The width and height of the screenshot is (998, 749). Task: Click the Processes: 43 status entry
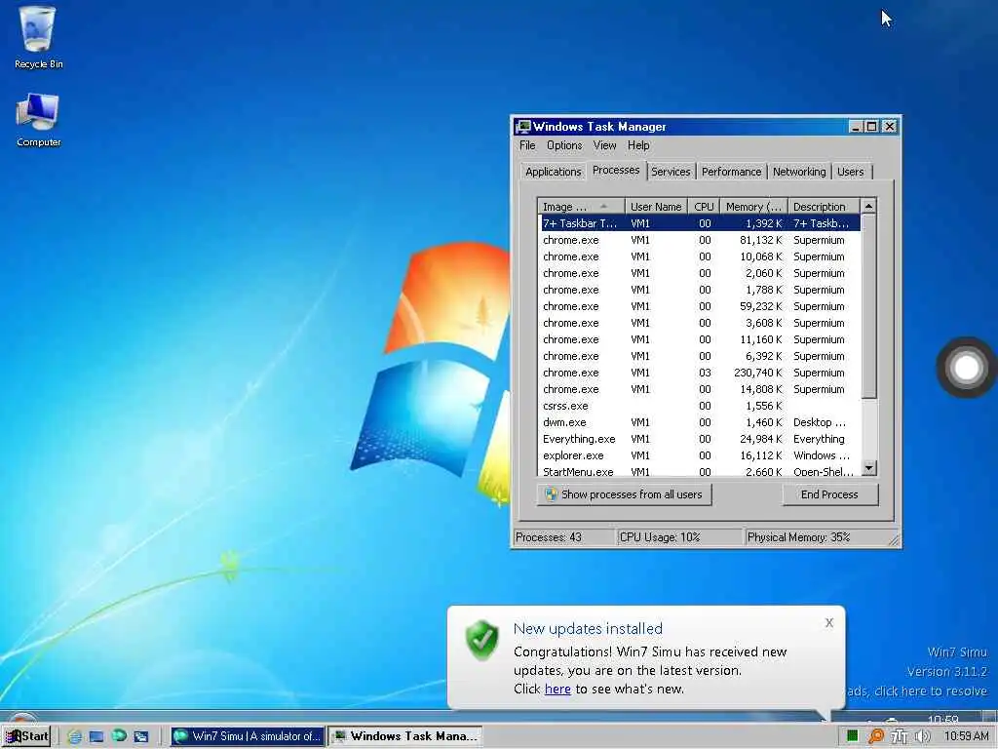[563, 537]
